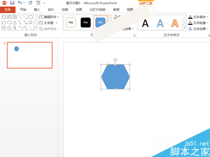
Task: Apply the blue Abc shape style
Action: tap(100, 22)
